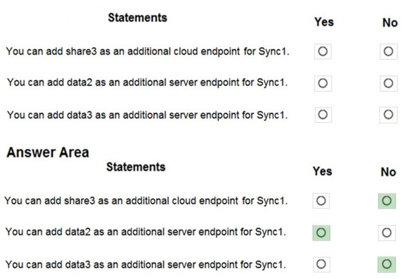
Task: Select the unhighlighted Yes for data3 under Answer Area
Action: pyautogui.click(x=321, y=264)
